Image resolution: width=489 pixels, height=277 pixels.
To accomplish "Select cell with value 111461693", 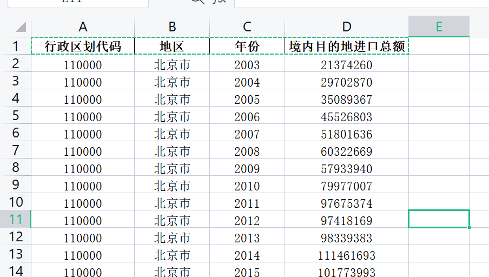I will point(347,254).
